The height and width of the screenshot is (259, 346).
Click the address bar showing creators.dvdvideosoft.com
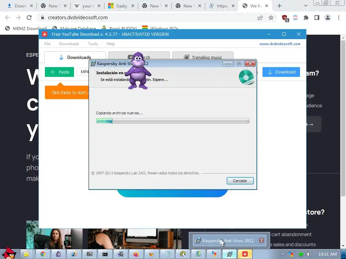point(148,18)
